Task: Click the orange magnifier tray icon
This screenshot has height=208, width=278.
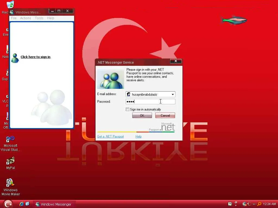Action: (x=259, y=204)
